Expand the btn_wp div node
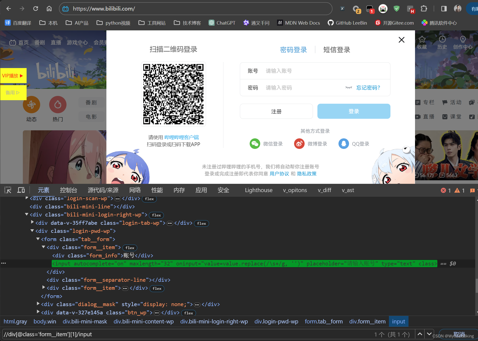The image size is (478, 341). 38,312
